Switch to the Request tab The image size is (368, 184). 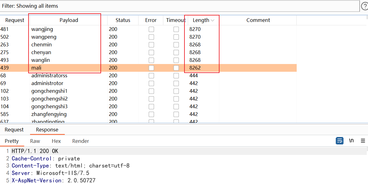point(14,130)
